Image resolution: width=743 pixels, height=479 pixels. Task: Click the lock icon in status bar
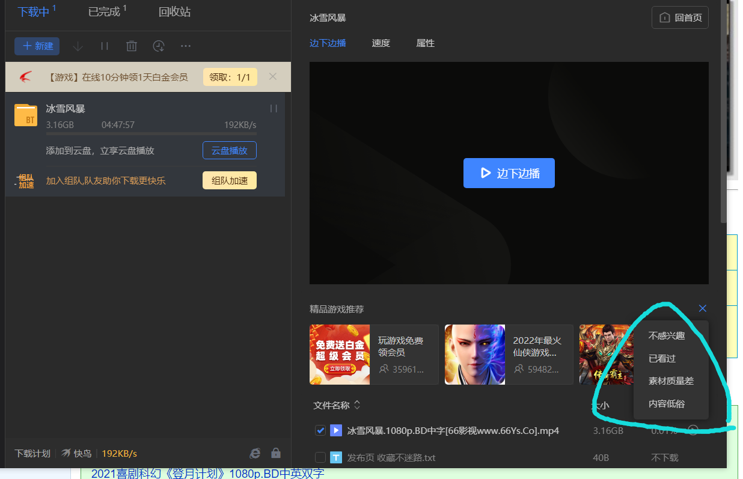275,453
